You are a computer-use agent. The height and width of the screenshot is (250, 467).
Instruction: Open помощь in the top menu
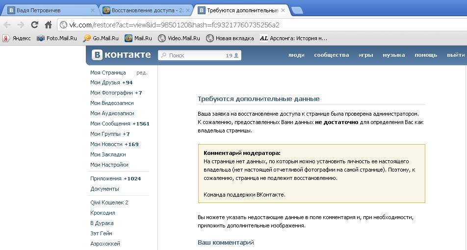[x=426, y=55]
